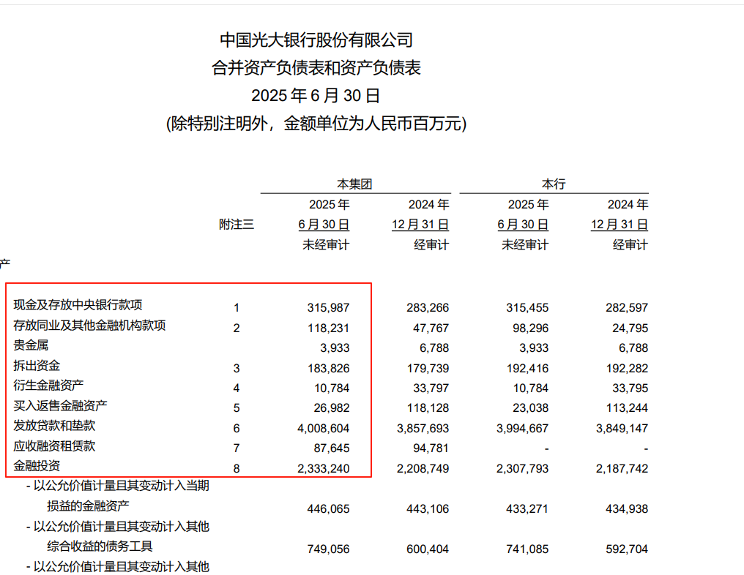
Task: Click the value 600,404
Action: click(x=428, y=549)
